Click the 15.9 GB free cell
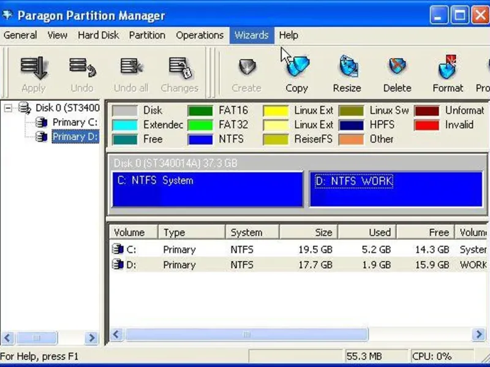The width and height of the screenshot is (490, 367). click(x=432, y=265)
